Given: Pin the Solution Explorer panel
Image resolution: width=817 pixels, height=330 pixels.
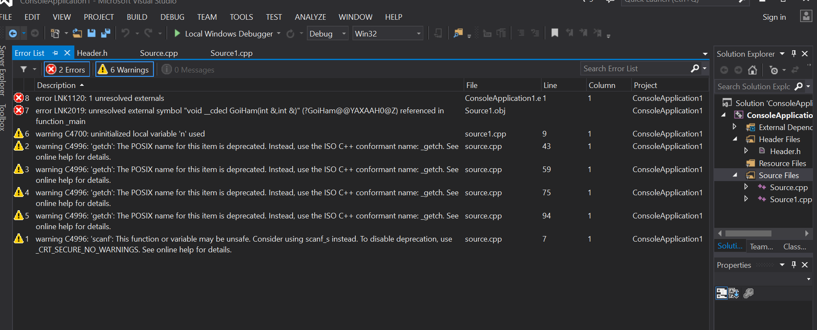Looking at the screenshot, I should coord(794,54).
